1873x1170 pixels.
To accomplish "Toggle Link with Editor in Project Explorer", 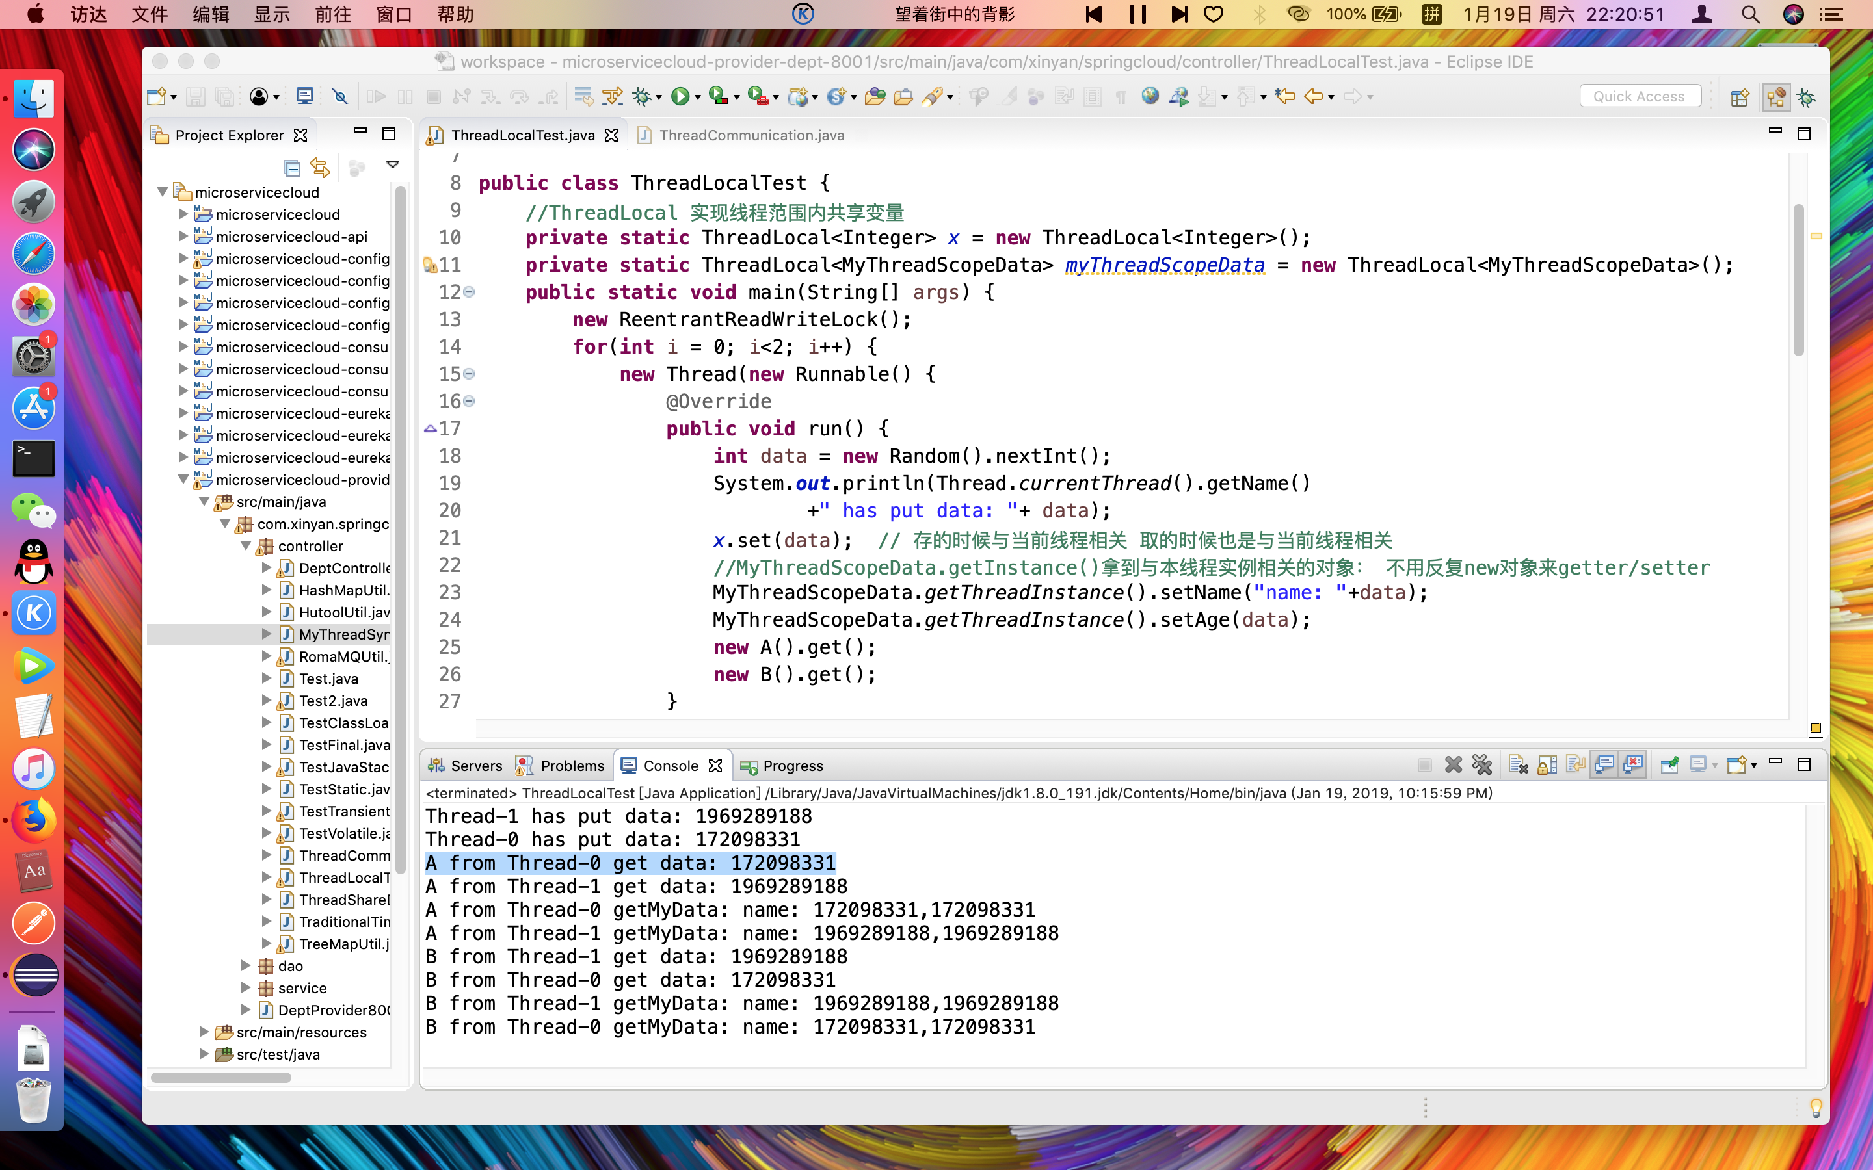I will (320, 167).
